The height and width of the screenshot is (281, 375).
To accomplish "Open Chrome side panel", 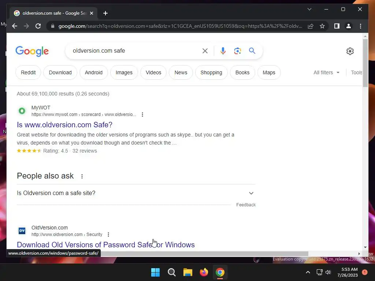I will (337, 26).
